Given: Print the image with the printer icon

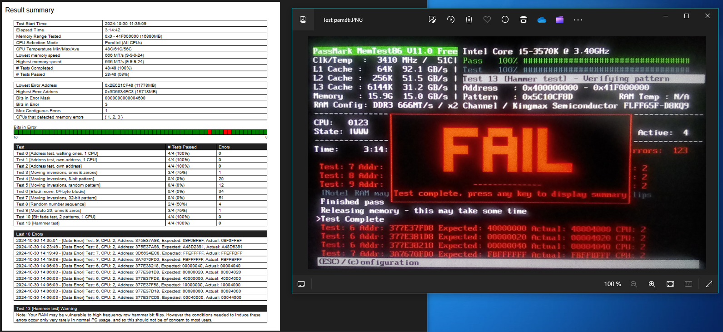Looking at the screenshot, I should tap(524, 20).
